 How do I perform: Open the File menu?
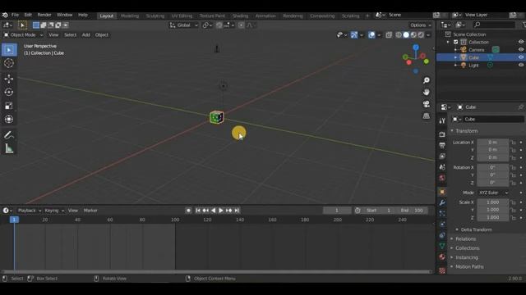pos(15,15)
